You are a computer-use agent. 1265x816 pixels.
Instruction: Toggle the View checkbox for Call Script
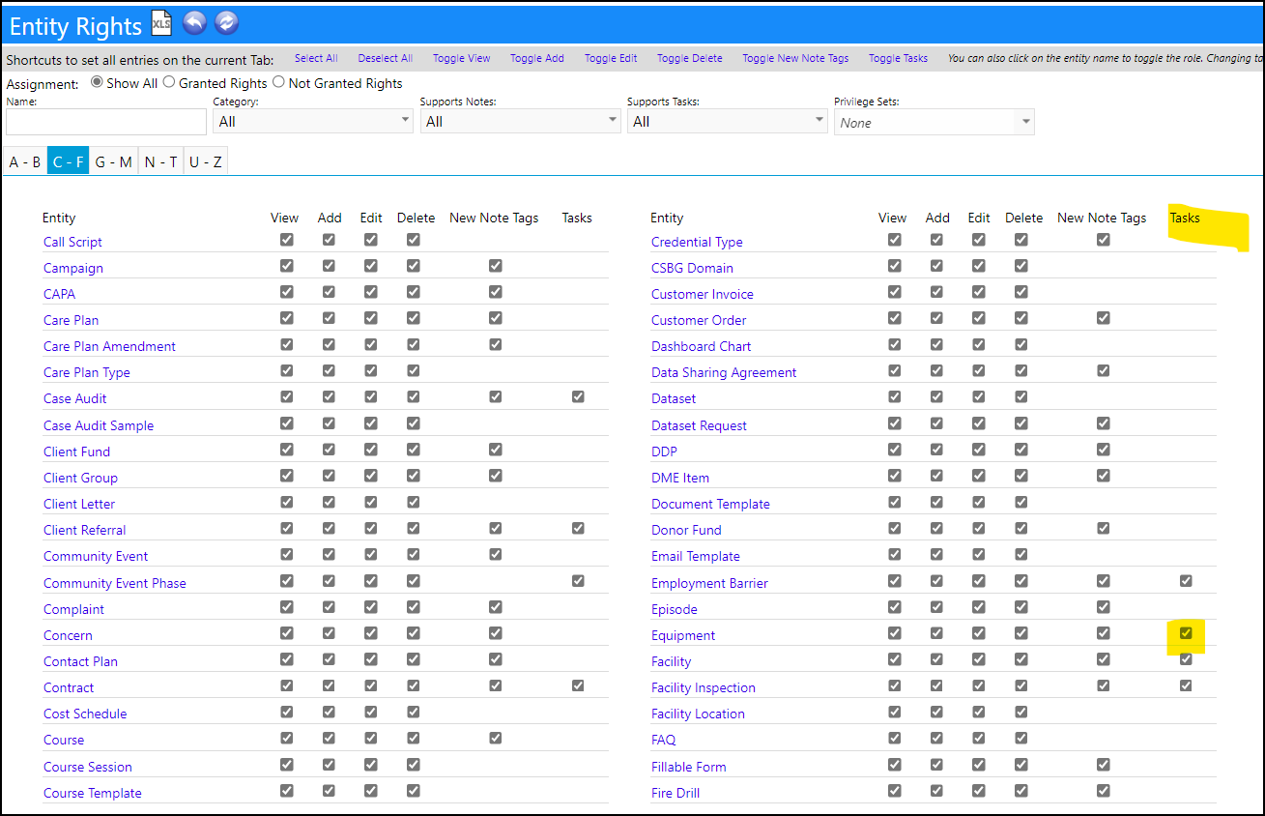286,240
